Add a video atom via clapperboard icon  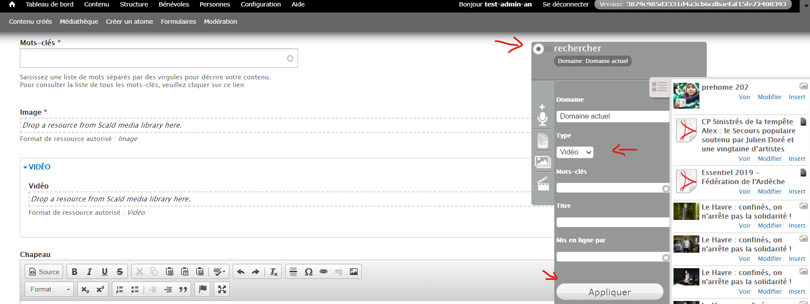coord(543,184)
